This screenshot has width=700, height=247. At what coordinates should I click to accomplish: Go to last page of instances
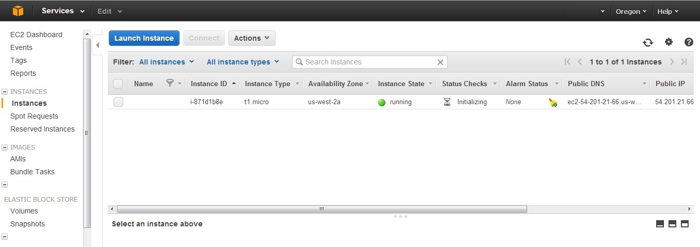pos(684,62)
